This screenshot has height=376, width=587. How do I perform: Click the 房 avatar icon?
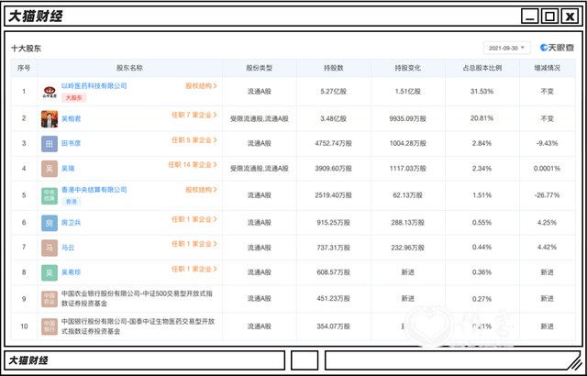click(x=50, y=223)
